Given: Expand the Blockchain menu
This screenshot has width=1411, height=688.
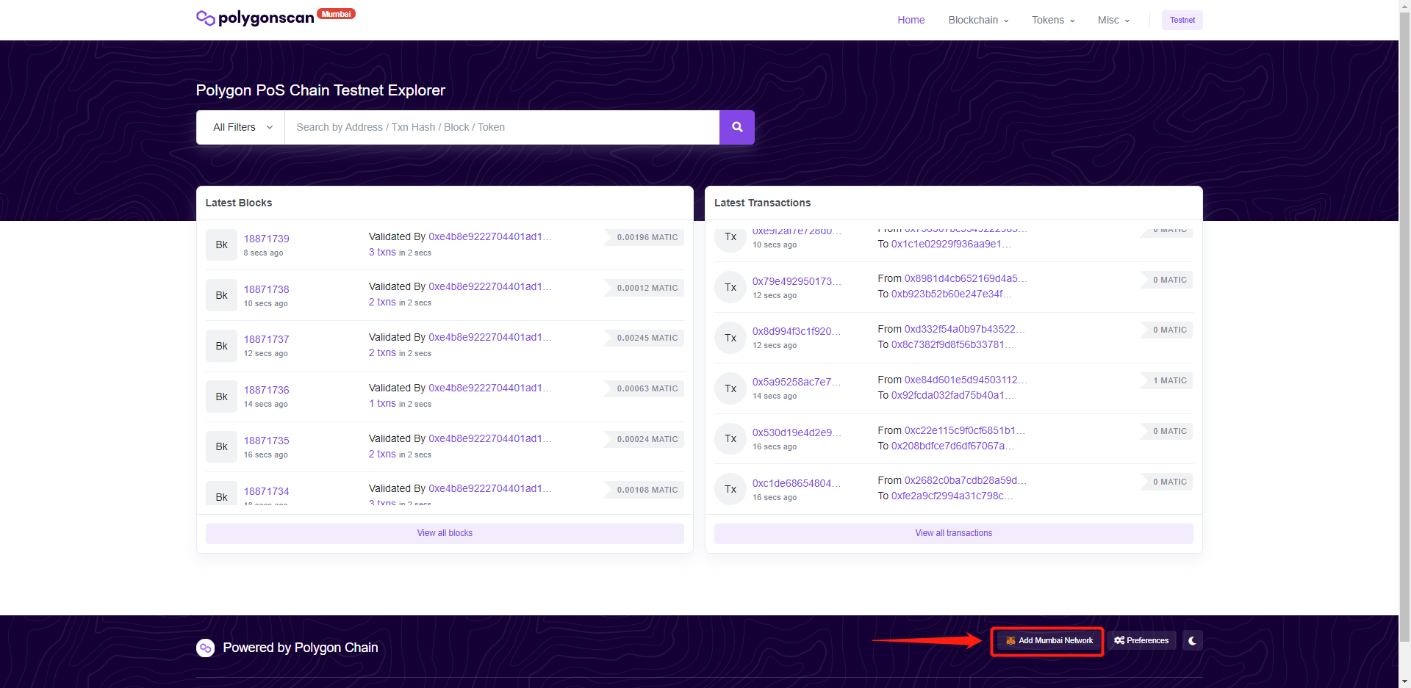Looking at the screenshot, I should click(978, 20).
